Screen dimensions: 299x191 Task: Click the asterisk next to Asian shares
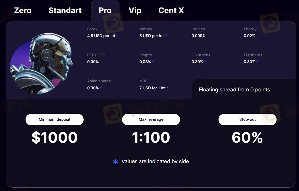101,88
